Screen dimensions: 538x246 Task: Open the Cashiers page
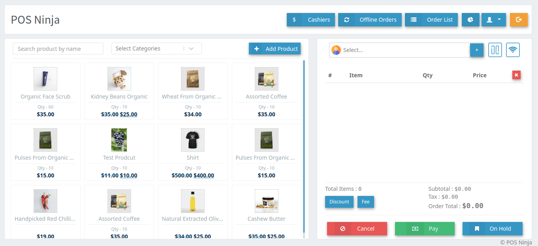tap(311, 20)
